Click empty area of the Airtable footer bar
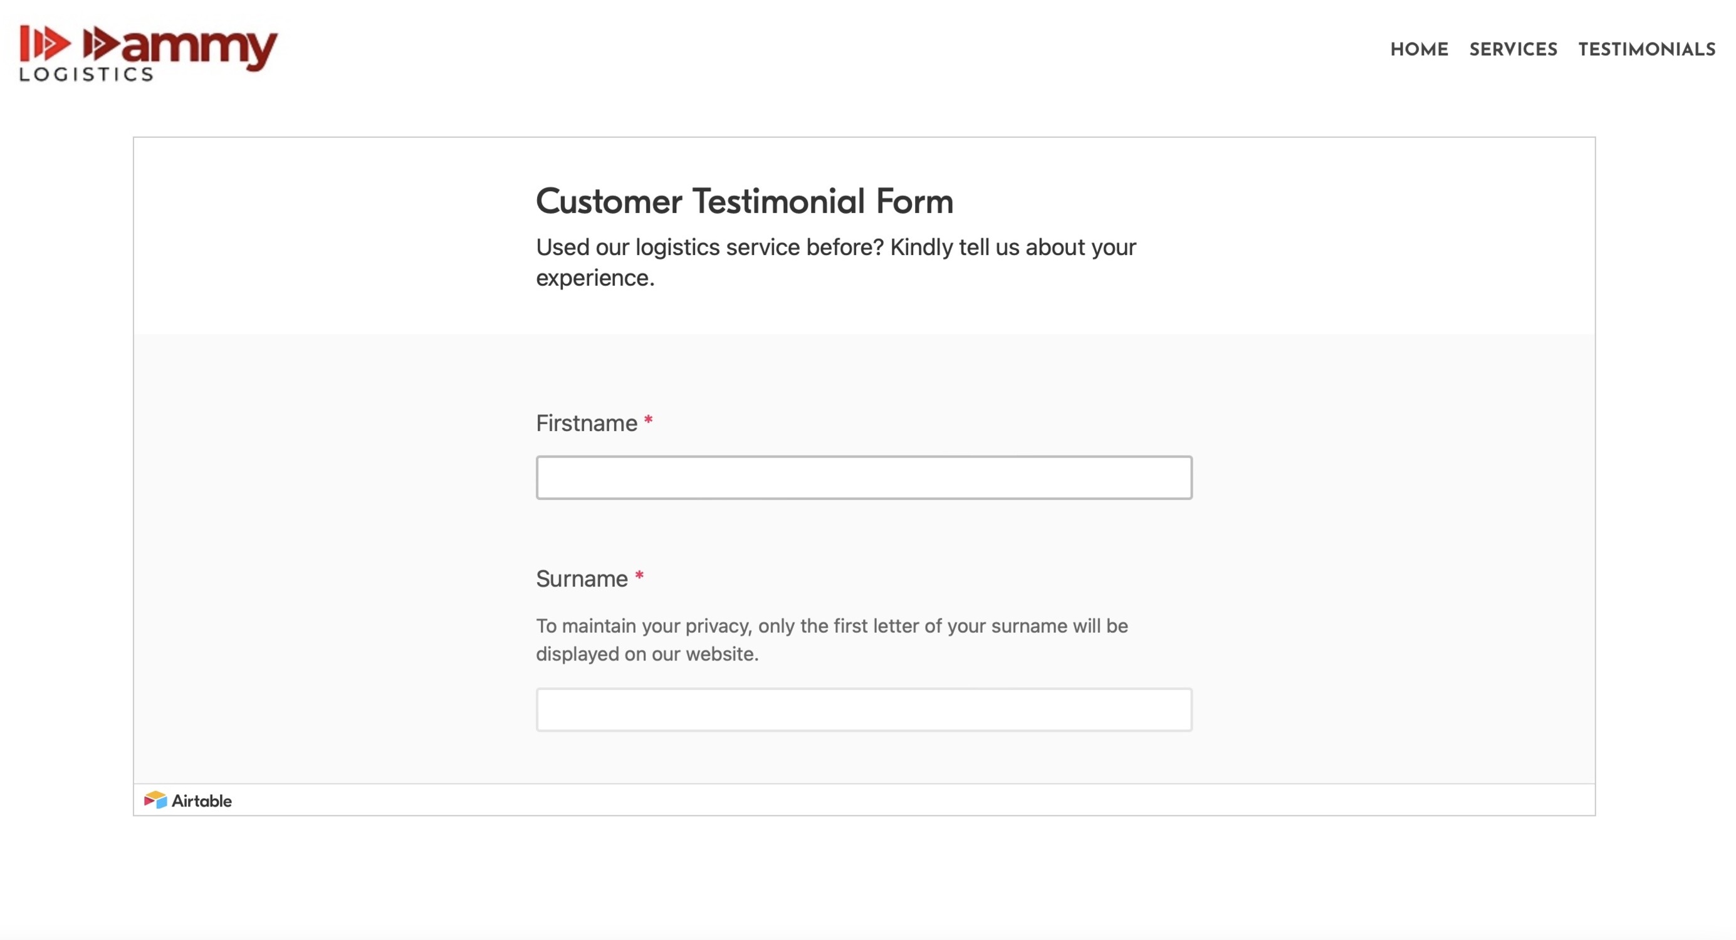 (x=910, y=800)
